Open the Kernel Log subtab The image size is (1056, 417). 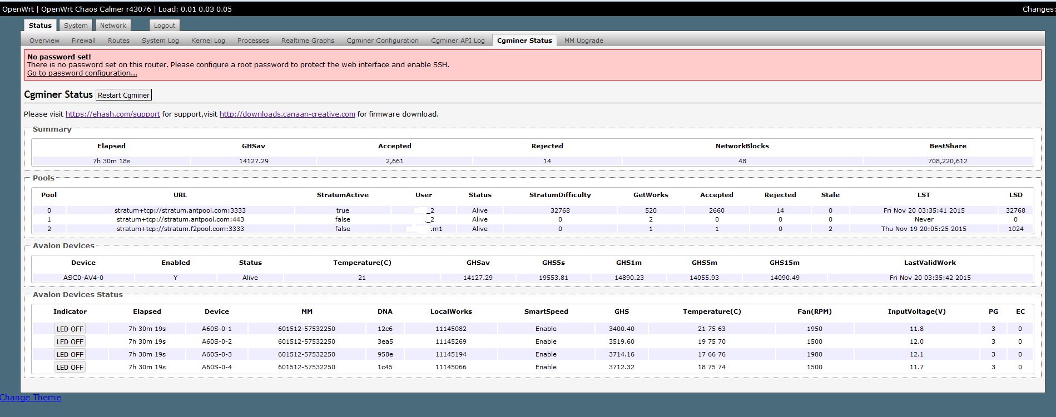208,41
